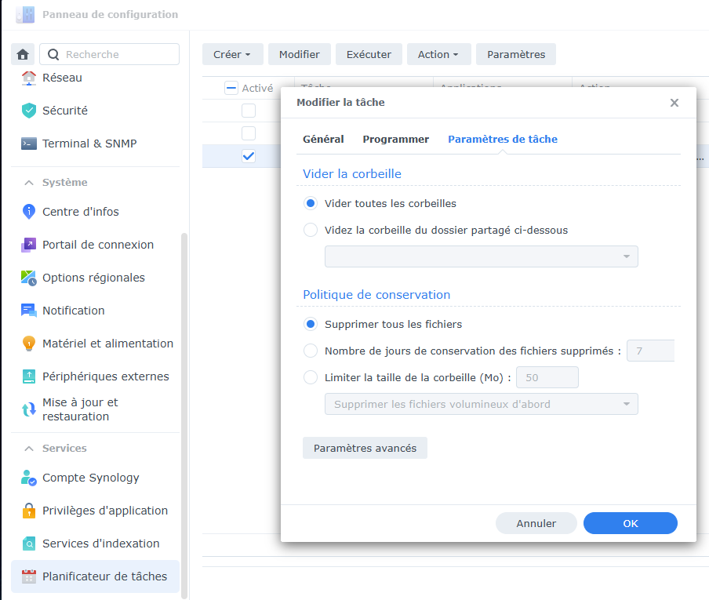The image size is (709, 600).
Task: Select Limiter la taille de la corbeille
Action: (x=311, y=377)
